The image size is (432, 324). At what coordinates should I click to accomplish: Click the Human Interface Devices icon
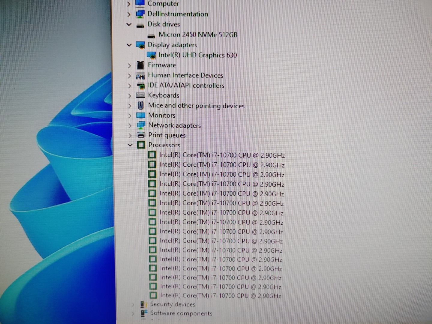coord(140,76)
